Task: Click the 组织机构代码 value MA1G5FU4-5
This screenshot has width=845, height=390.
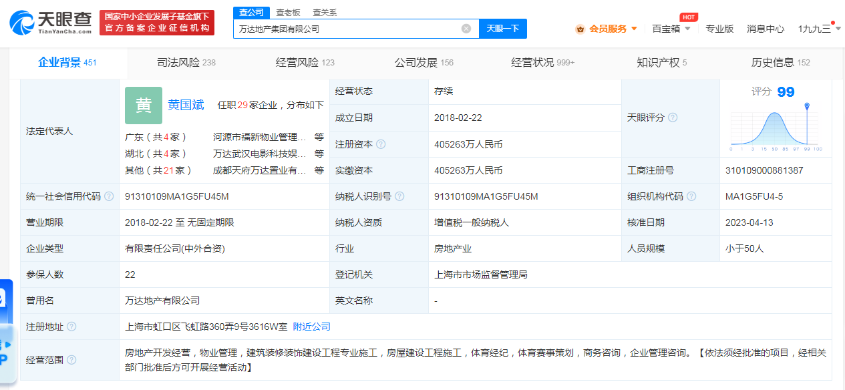Action: [x=754, y=196]
